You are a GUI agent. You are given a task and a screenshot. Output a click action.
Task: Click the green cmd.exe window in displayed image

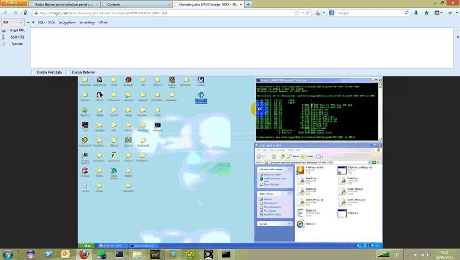[x=319, y=109]
